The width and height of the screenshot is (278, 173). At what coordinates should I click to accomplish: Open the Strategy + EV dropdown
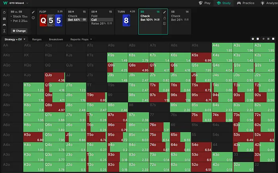tap(15, 39)
